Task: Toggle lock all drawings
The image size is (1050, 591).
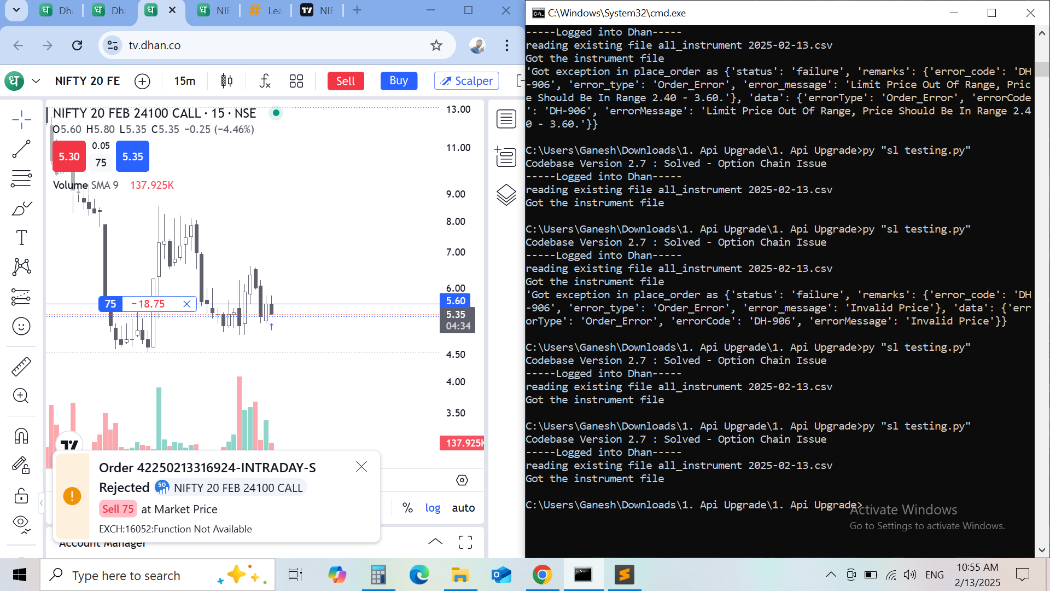Action: coord(21,495)
